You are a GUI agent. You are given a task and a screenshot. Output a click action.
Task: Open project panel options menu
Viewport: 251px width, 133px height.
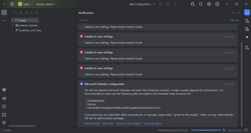(x=32, y=12)
